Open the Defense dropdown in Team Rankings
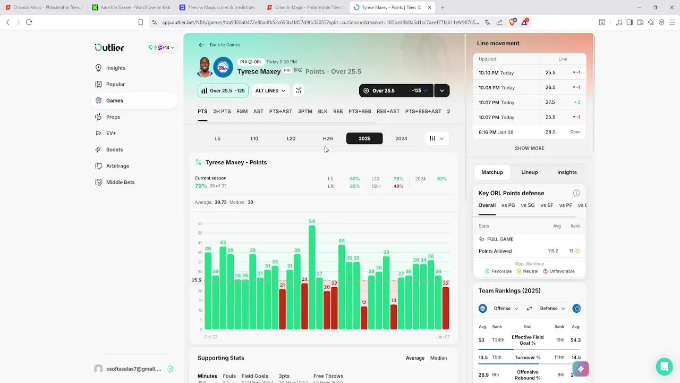 [552, 309]
